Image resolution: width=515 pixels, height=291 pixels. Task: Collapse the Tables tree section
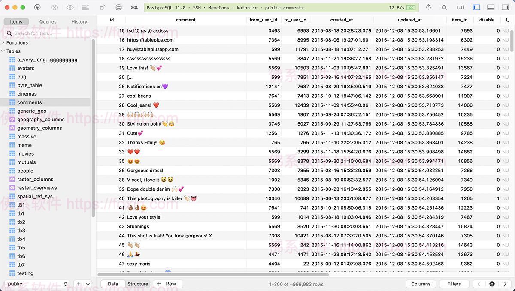point(3,51)
